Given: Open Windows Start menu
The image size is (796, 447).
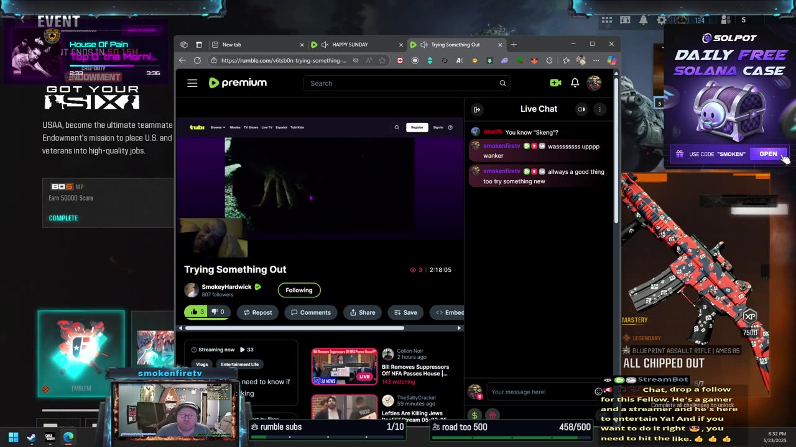Looking at the screenshot, I should point(13,437).
